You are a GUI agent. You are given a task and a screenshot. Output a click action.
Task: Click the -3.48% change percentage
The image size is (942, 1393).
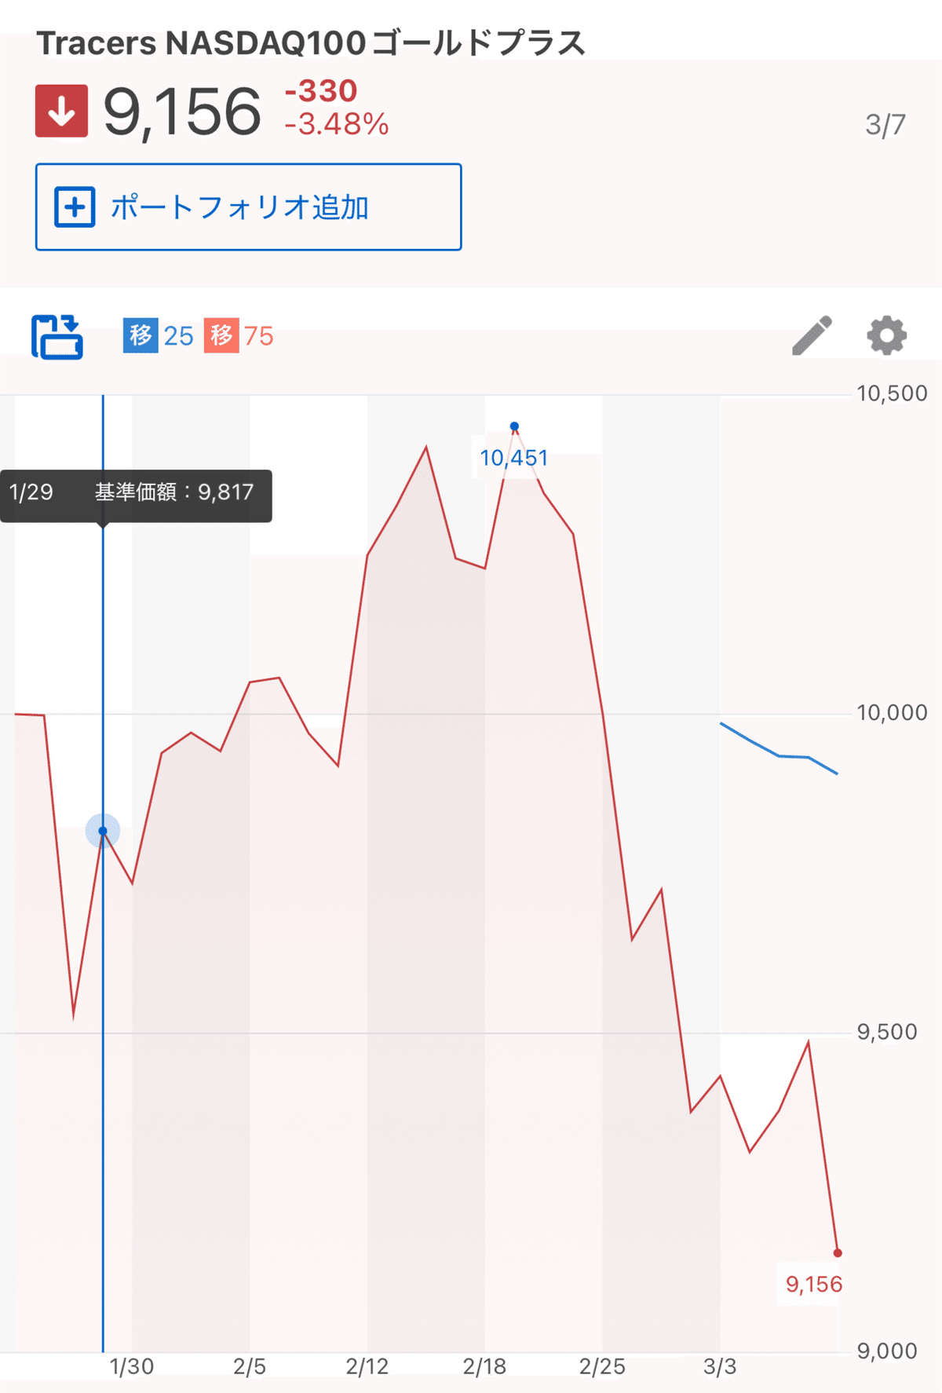pyautogui.click(x=336, y=124)
